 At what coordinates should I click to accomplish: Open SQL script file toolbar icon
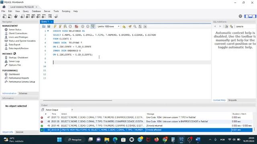(x=10, y=16)
